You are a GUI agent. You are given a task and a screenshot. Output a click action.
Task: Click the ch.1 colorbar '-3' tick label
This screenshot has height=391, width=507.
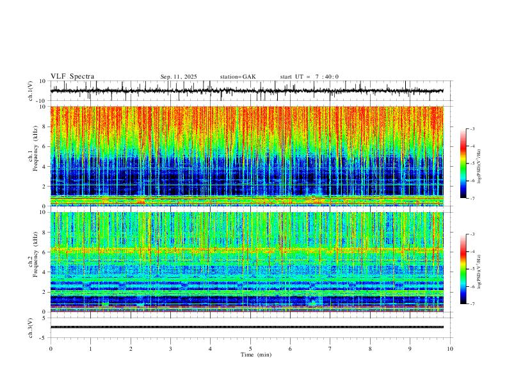click(472, 128)
